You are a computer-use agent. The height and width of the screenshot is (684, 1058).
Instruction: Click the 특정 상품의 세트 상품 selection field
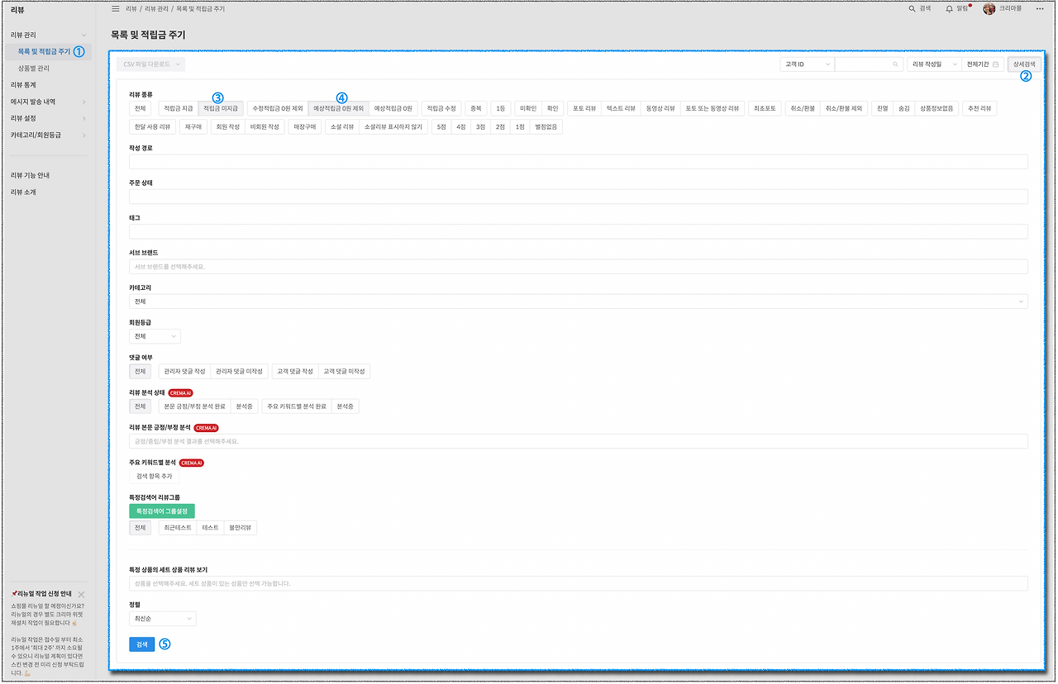point(579,583)
